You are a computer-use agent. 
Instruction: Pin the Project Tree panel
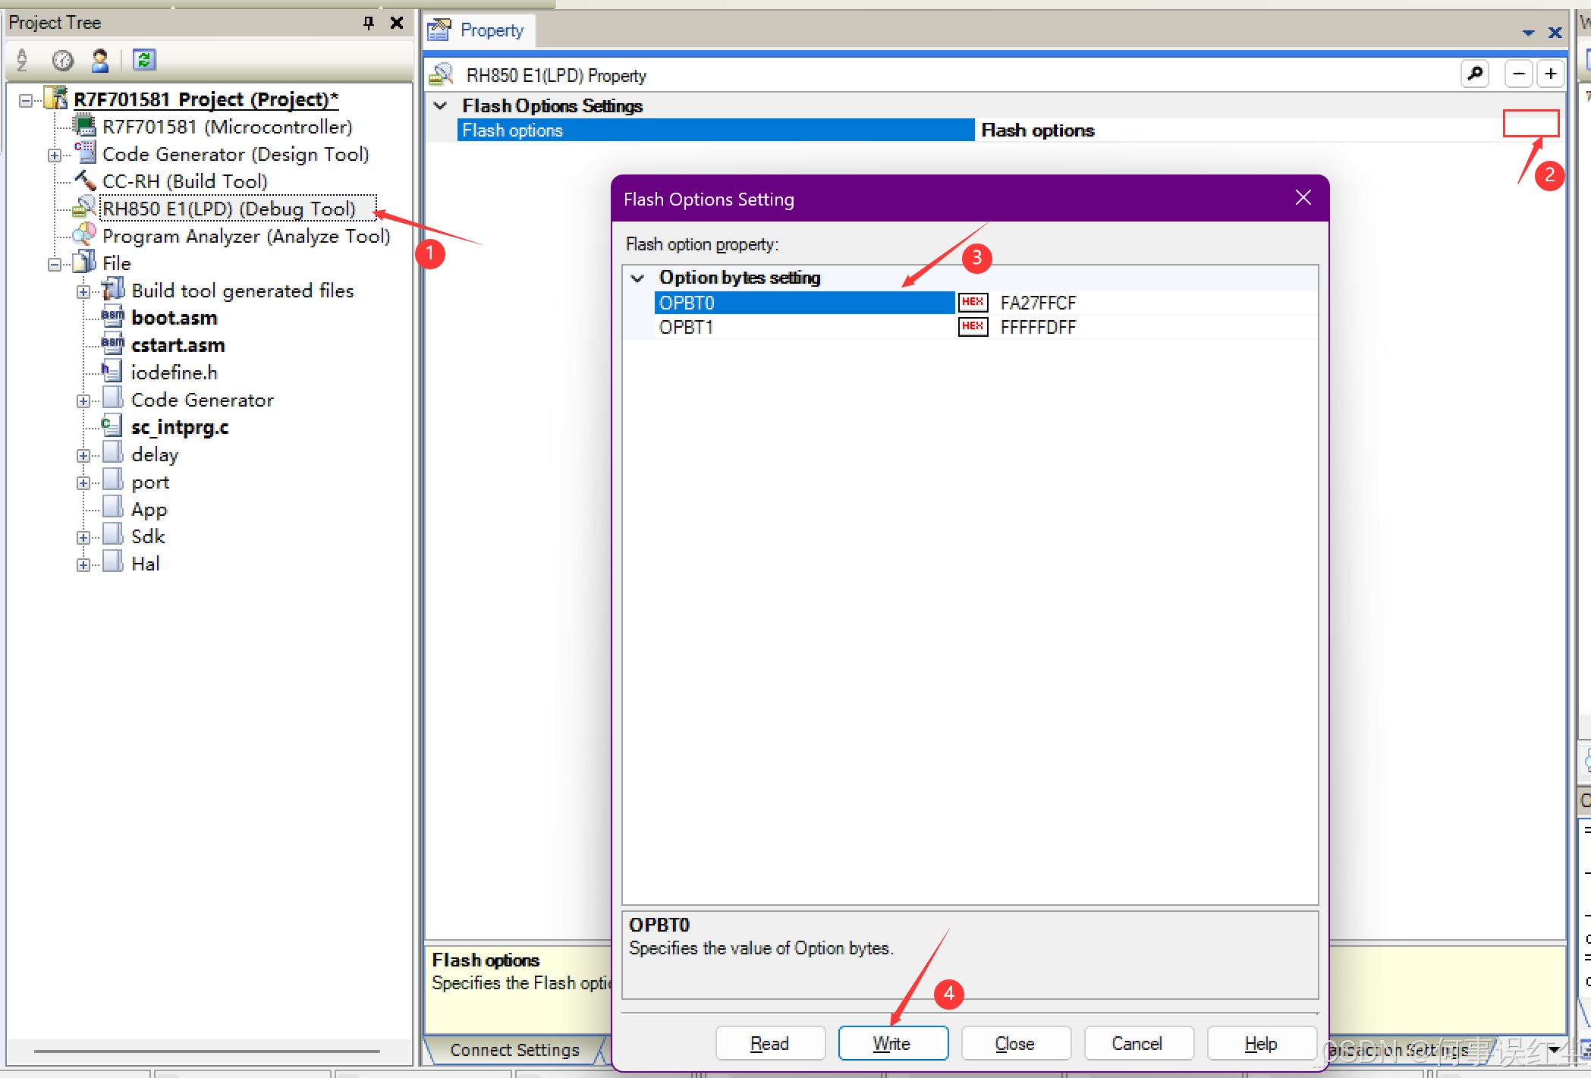tap(369, 23)
